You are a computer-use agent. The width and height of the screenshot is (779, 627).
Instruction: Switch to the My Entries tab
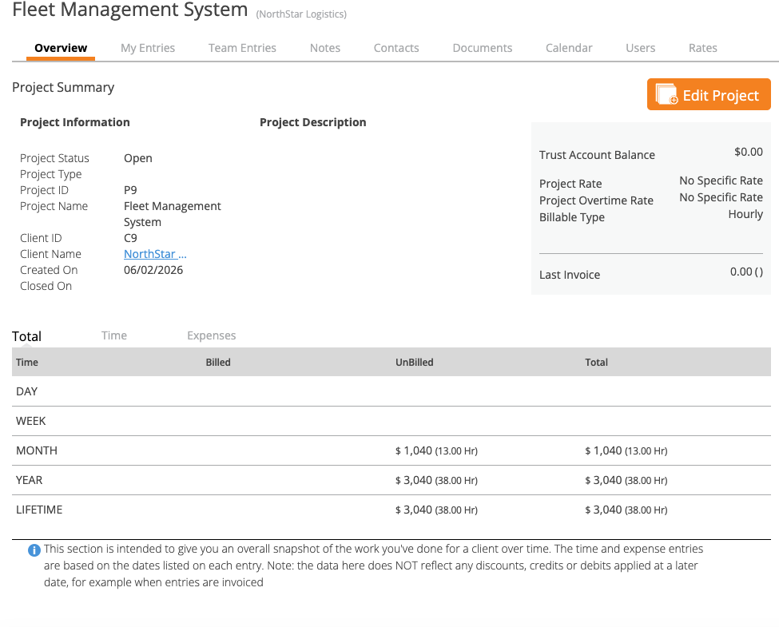[x=148, y=48]
